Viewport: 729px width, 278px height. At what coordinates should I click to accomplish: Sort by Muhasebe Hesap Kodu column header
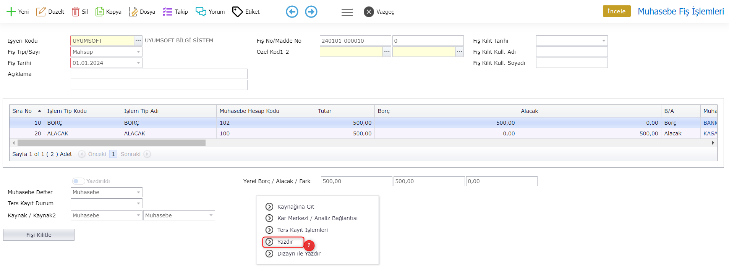tap(266, 111)
